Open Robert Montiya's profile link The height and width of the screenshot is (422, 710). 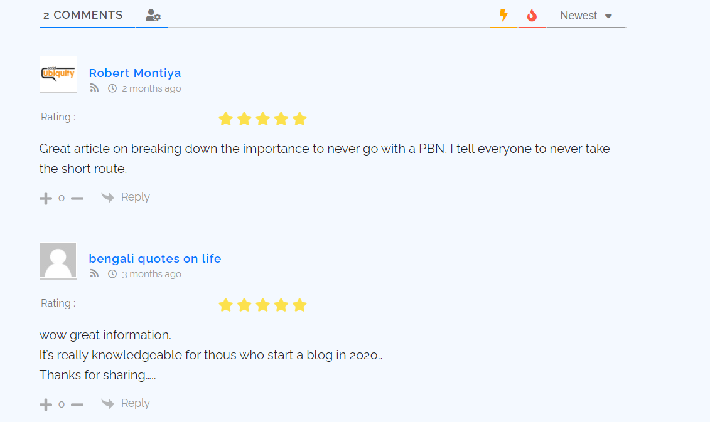(x=135, y=73)
